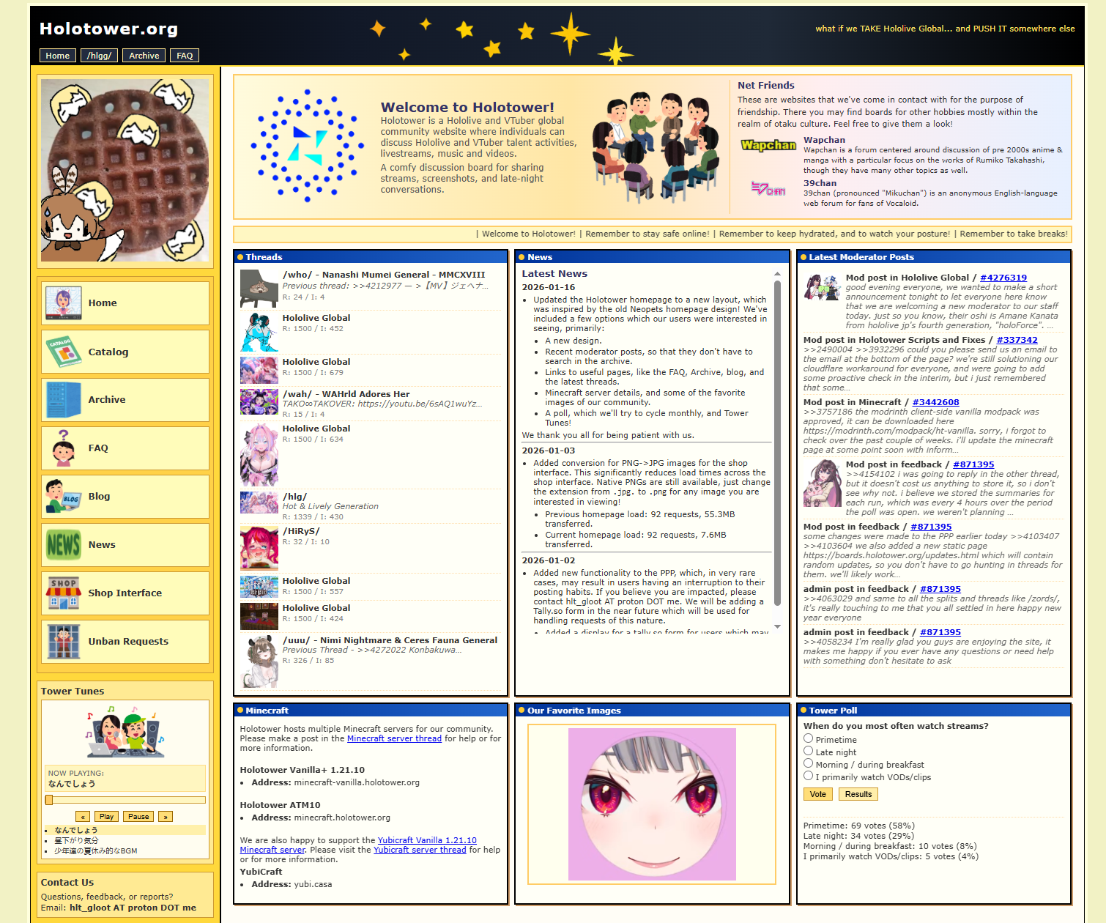Select track なんでしょう in the playlist
The height and width of the screenshot is (923, 1106).
76,830
